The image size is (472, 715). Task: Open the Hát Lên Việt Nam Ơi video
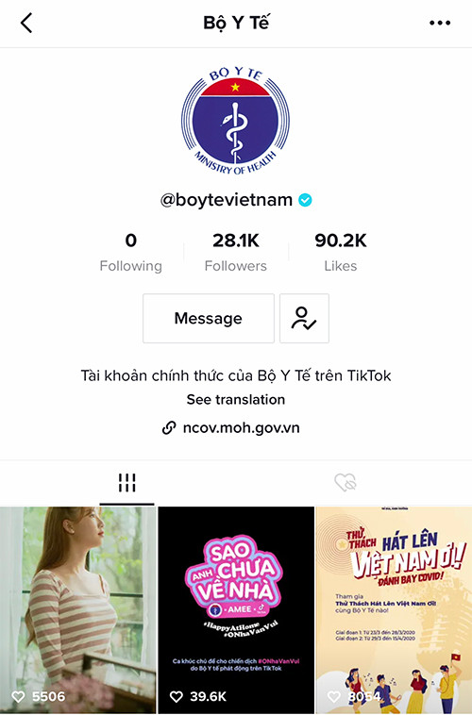coord(394,610)
